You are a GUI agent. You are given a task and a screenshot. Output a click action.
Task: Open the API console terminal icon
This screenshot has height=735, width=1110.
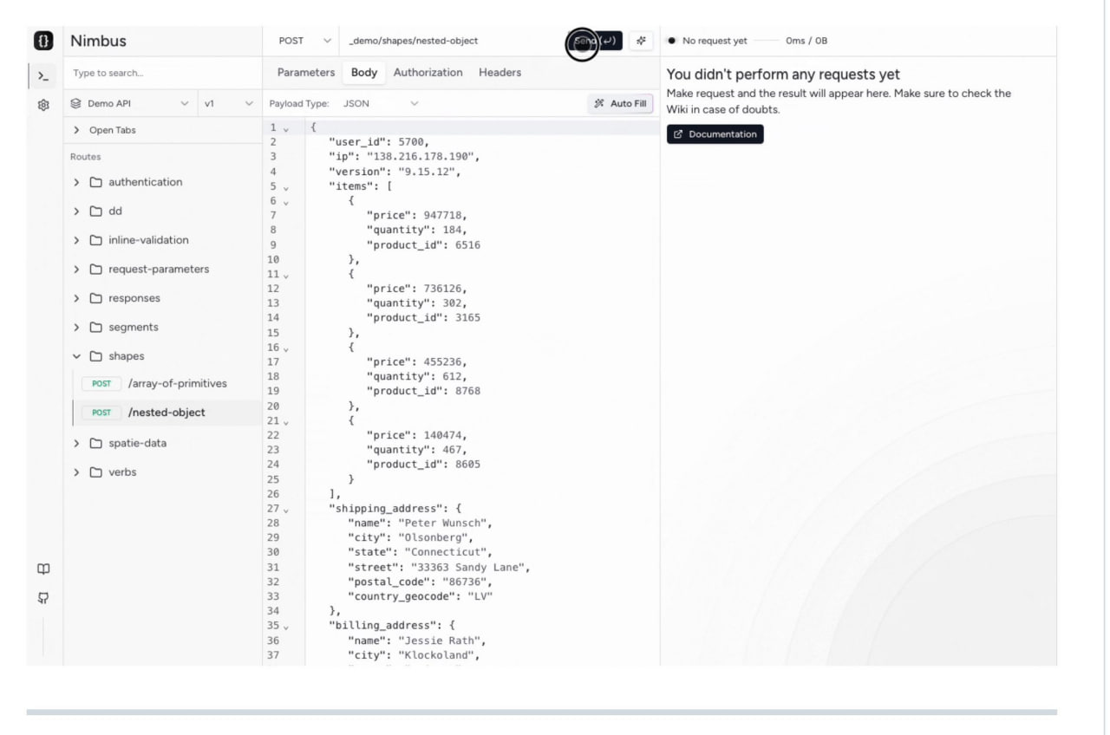point(43,76)
